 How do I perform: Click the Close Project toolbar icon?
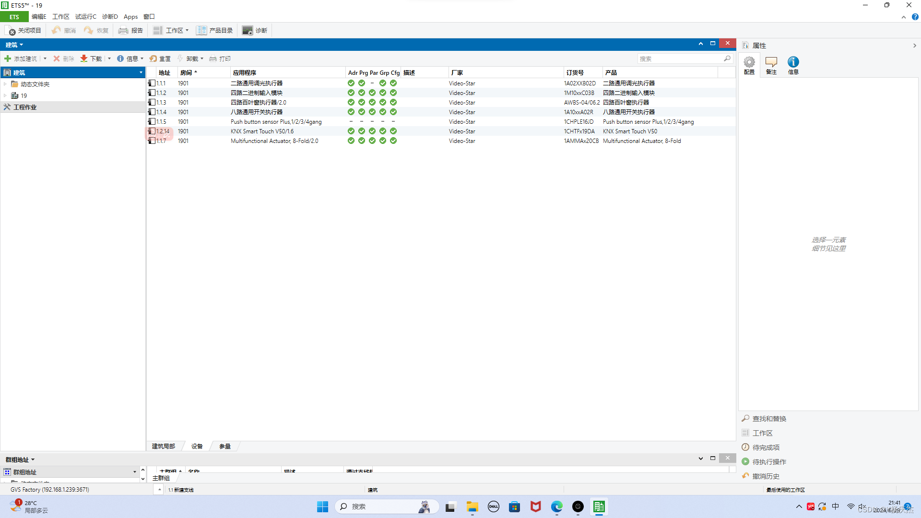tap(11, 31)
